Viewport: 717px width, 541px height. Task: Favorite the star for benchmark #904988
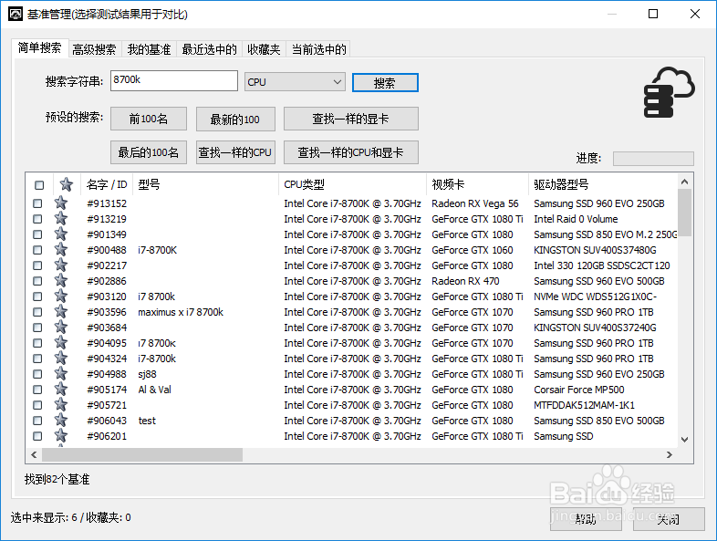(61, 374)
